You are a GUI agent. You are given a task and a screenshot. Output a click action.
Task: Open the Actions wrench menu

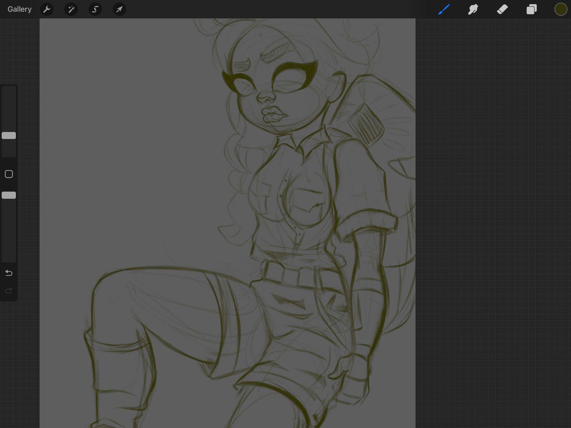tap(47, 9)
